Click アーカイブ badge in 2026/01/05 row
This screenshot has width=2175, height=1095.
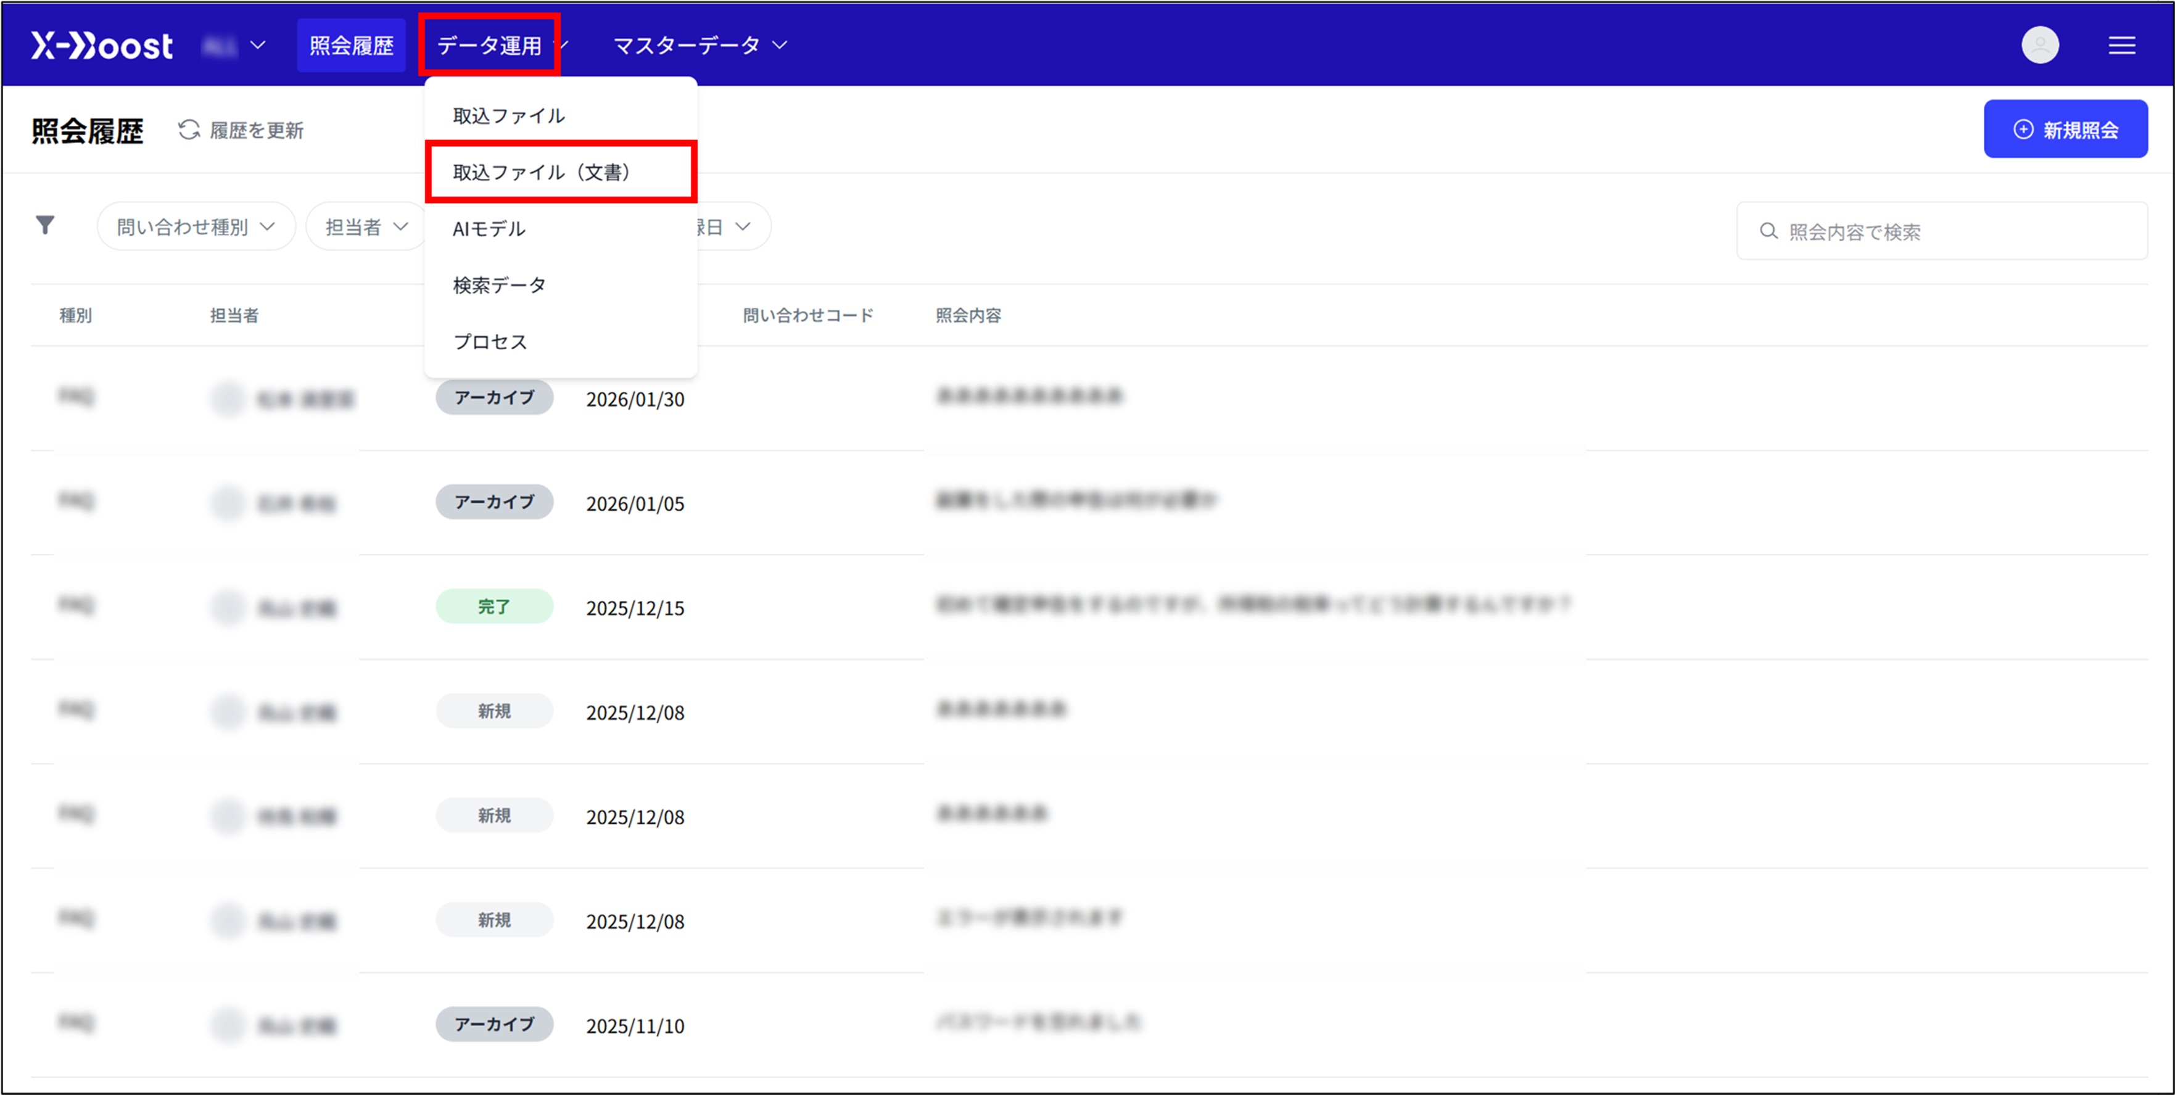[494, 502]
